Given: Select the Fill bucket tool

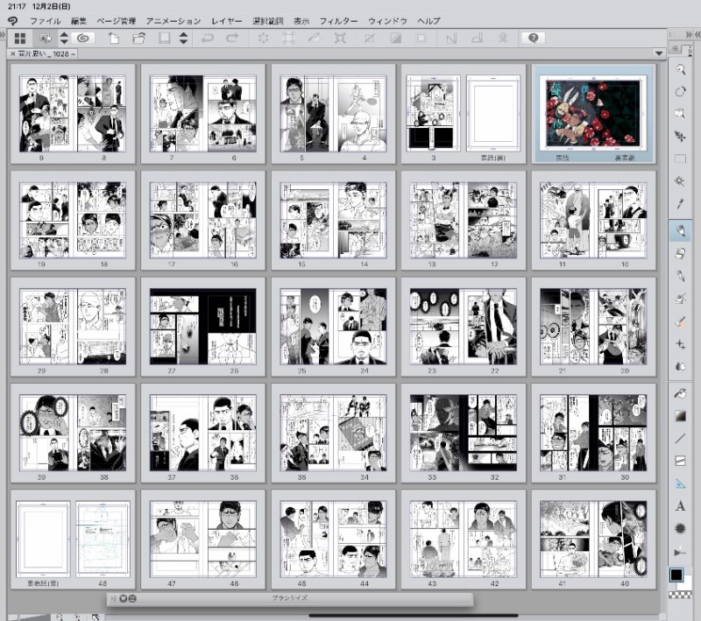Looking at the screenshot, I should pyautogui.click(x=680, y=393).
